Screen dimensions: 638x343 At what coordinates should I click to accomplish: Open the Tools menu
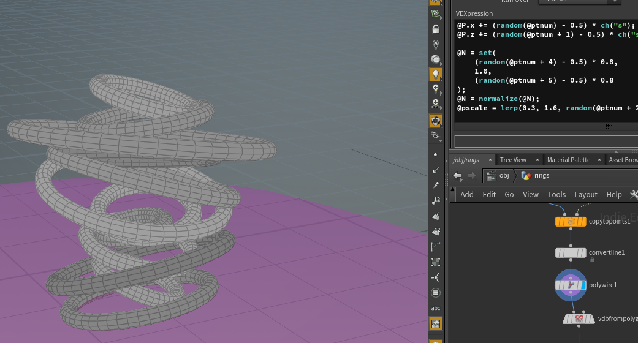coord(556,195)
